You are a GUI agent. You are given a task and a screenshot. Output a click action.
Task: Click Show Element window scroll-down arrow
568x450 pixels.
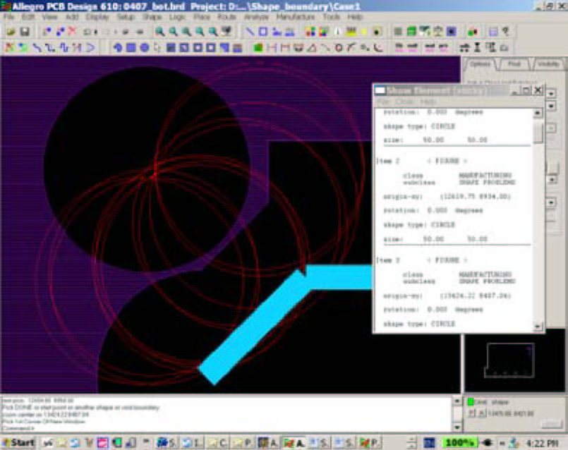click(538, 327)
